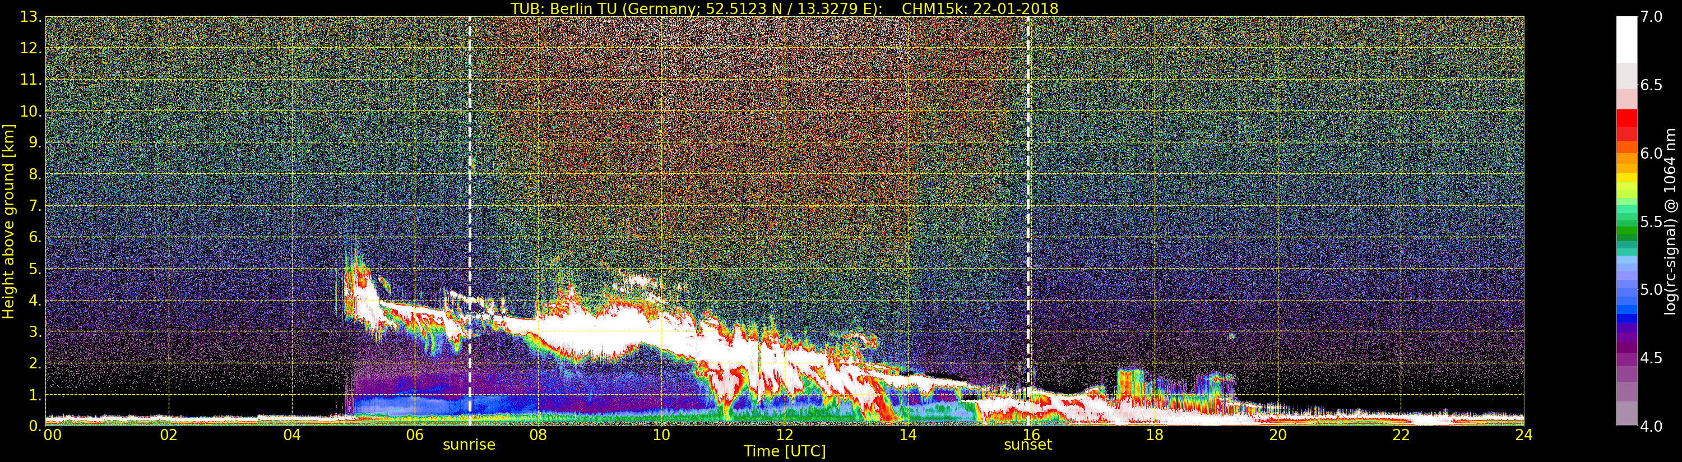
Task: Click the '24' time axis tick label
Action: [x=1524, y=435]
